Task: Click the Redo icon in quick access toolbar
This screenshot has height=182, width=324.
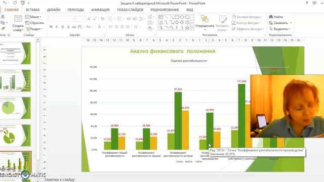Action: [15, 3]
